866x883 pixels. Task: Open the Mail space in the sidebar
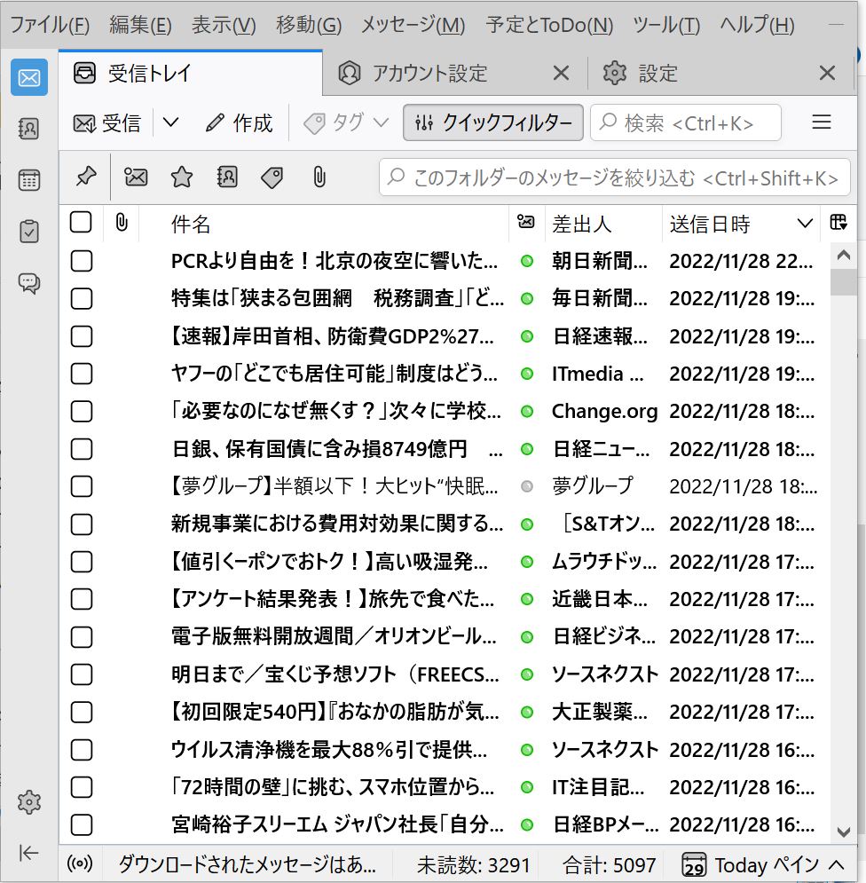[28, 77]
